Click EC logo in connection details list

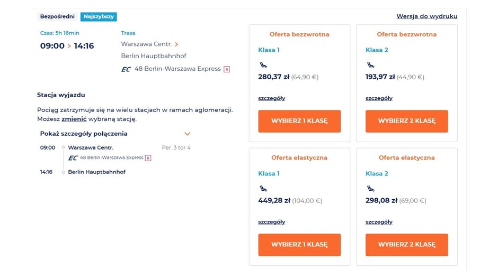pyautogui.click(x=73, y=157)
